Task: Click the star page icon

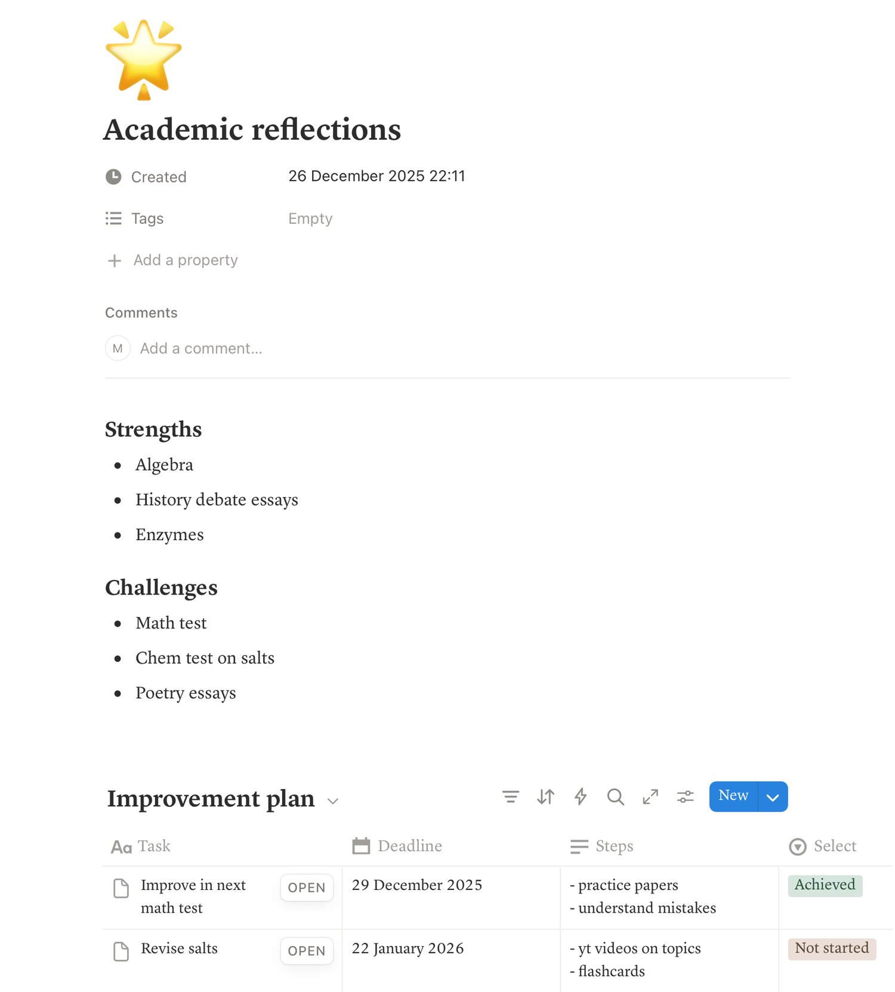Action: coord(143,60)
